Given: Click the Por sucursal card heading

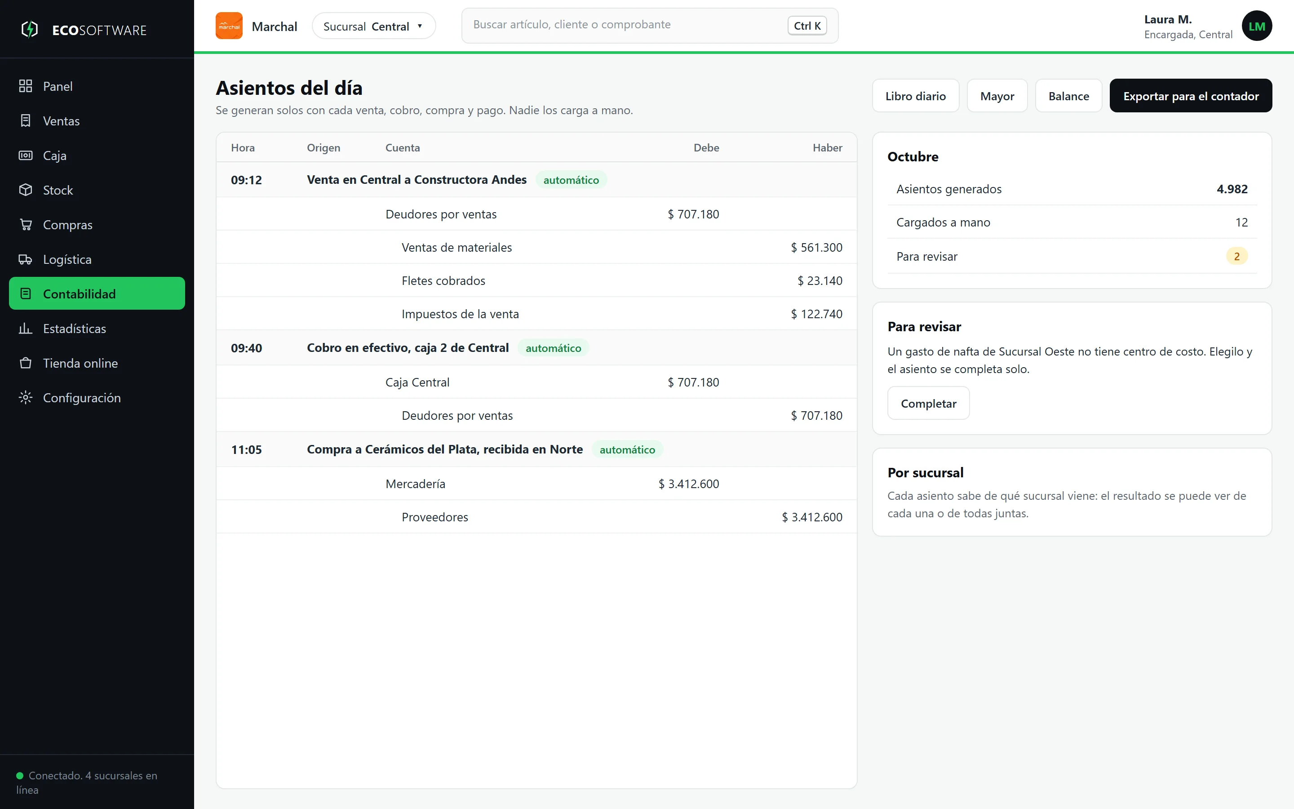Looking at the screenshot, I should pos(926,472).
